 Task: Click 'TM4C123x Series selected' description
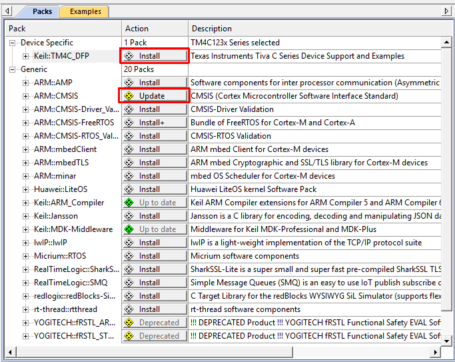235,43
